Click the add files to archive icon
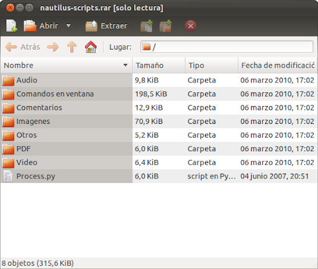Screen dimensions: 318x269 [147, 26]
